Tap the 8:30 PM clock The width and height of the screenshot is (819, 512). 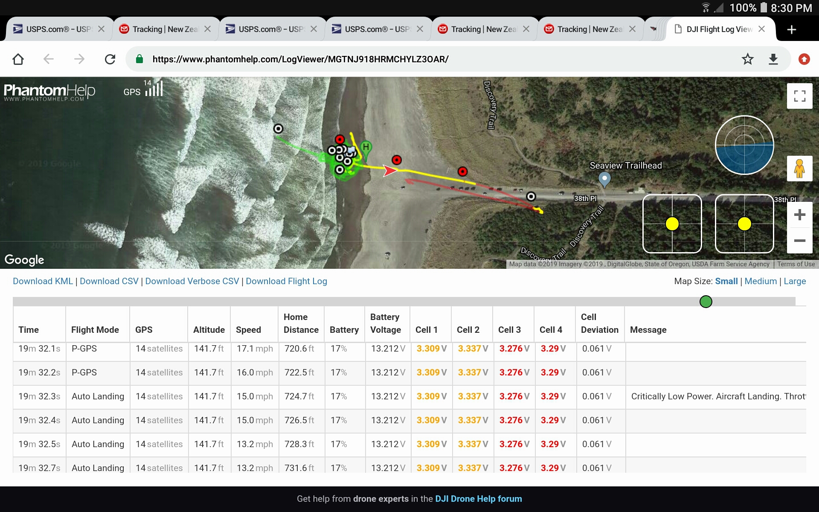pos(791,8)
